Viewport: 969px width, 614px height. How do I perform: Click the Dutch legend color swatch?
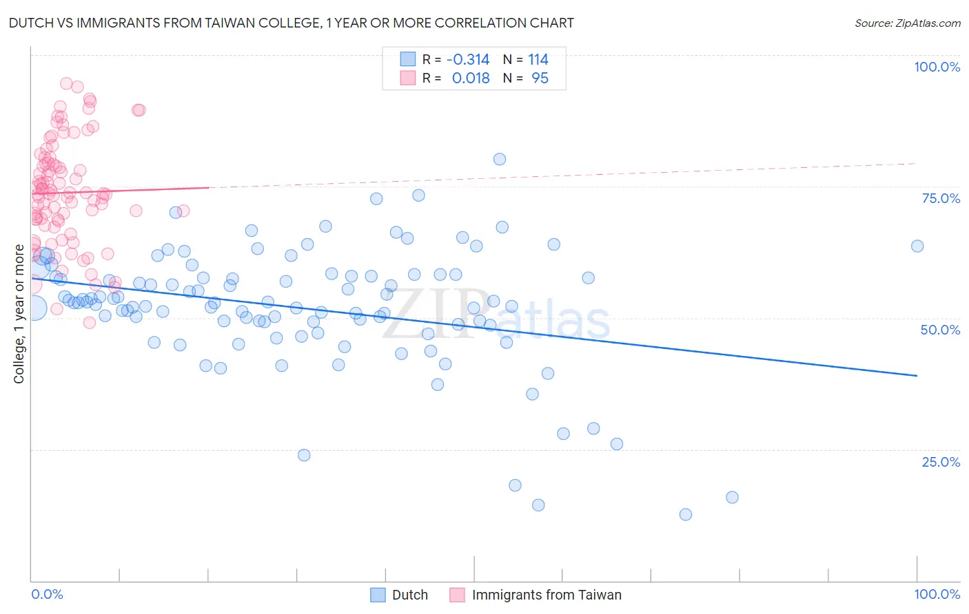(378, 595)
